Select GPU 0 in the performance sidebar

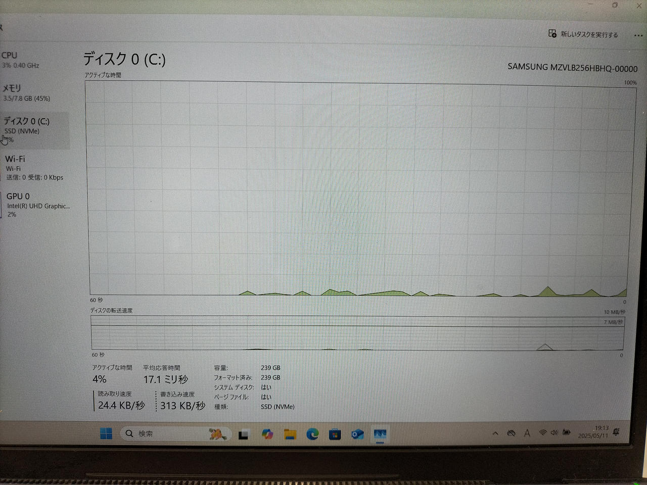[35, 205]
